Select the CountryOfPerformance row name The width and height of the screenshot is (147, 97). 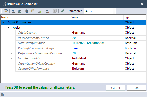pos(33,69)
